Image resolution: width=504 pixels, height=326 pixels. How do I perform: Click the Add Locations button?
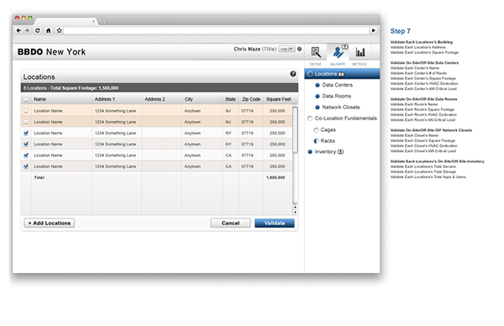pos(50,223)
